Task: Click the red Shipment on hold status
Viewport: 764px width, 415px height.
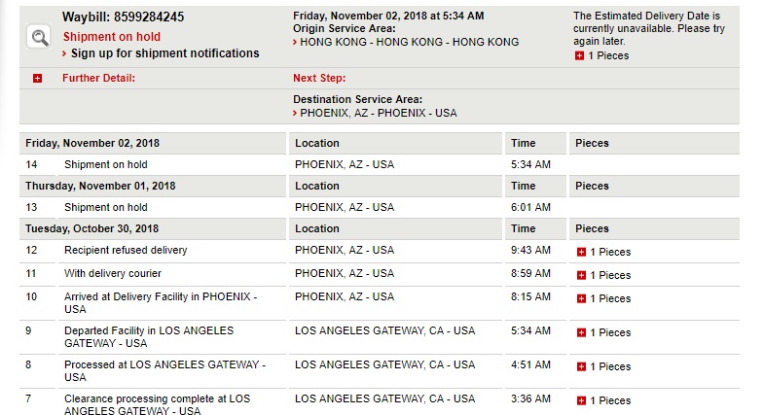Action: tap(112, 37)
